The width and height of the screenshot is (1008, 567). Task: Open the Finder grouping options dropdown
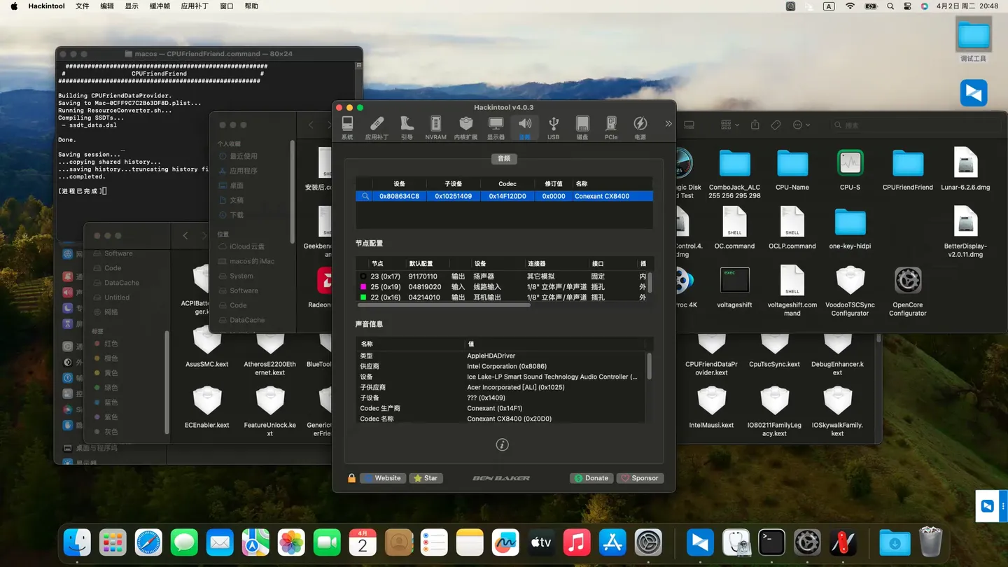click(x=729, y=125)
